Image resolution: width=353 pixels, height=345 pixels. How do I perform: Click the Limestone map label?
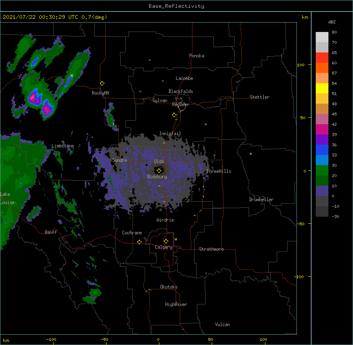63,146
